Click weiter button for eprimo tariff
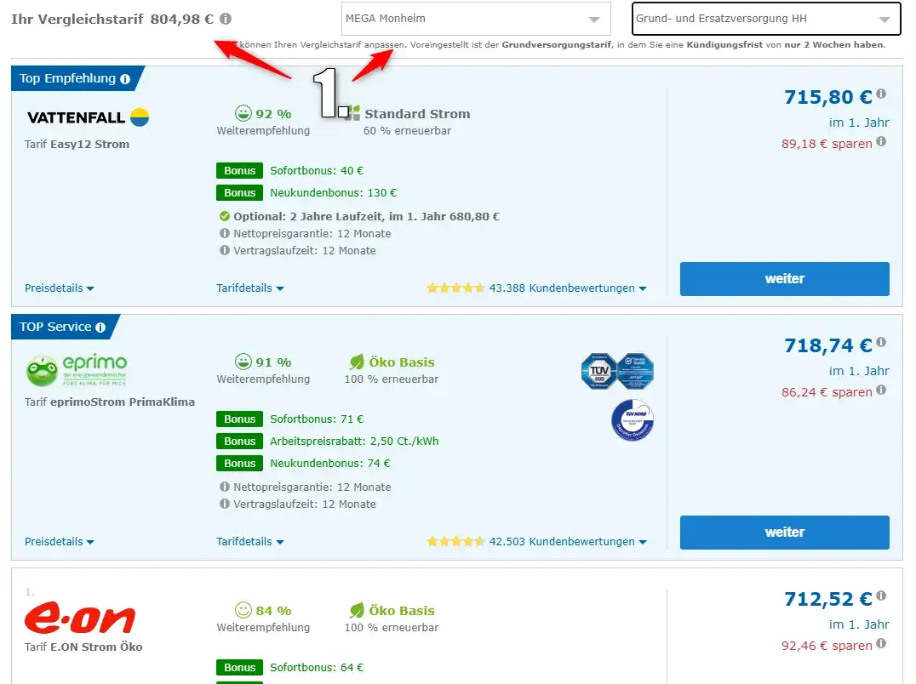 point(785,533)
